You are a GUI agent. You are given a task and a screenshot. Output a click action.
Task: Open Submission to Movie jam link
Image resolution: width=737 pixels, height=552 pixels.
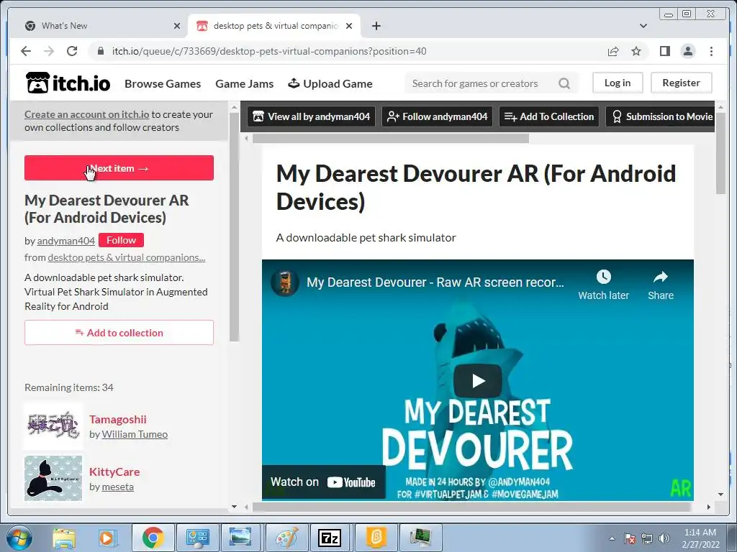click(x=662, y=116)
